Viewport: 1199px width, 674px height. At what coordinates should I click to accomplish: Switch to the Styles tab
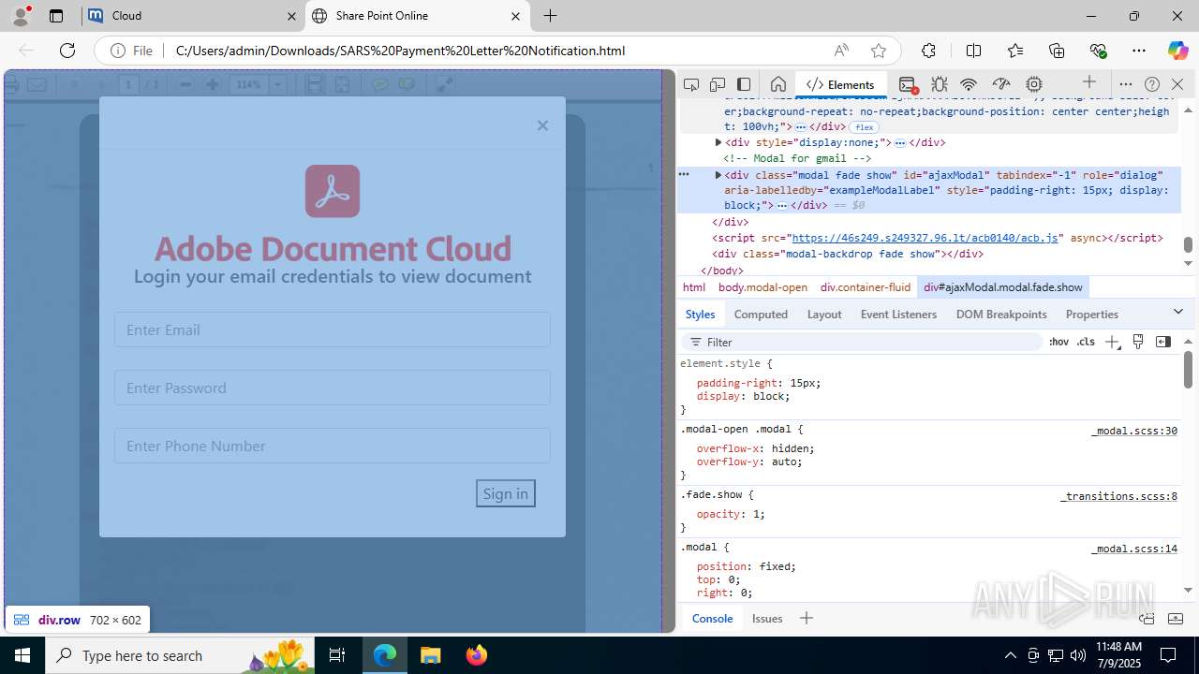pos(700,315)
